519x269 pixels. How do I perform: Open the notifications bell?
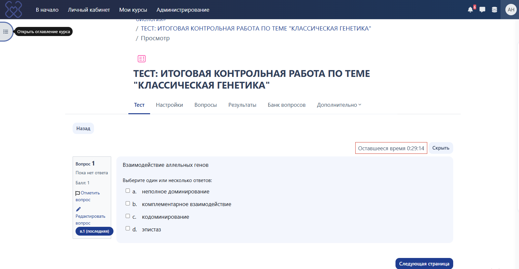(470, 10)
